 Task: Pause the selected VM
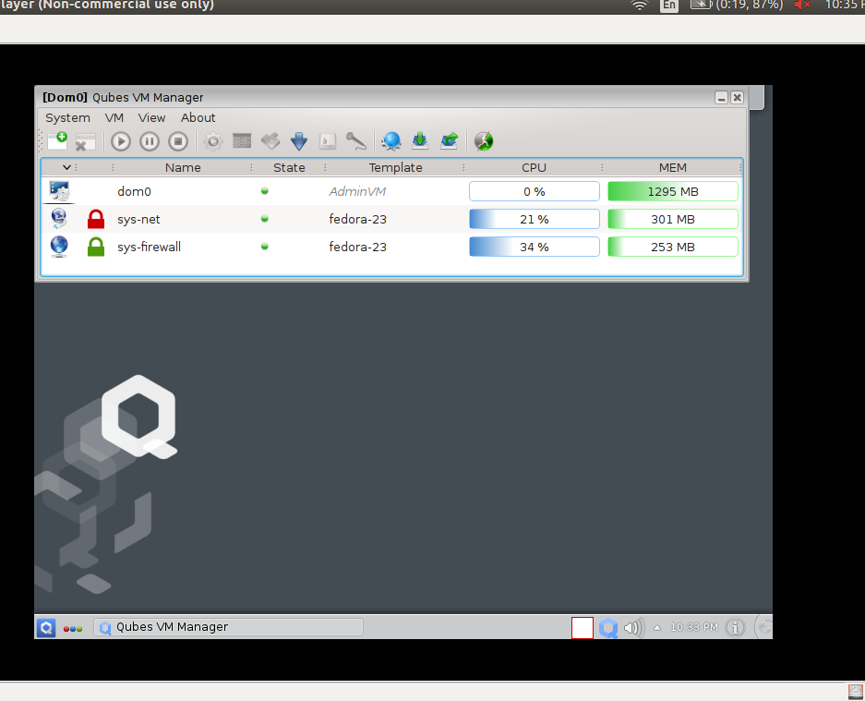coord(149,140)
